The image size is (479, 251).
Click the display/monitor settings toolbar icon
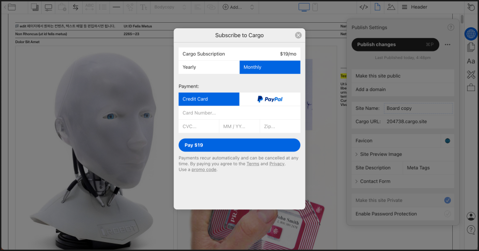coord(48,7)
